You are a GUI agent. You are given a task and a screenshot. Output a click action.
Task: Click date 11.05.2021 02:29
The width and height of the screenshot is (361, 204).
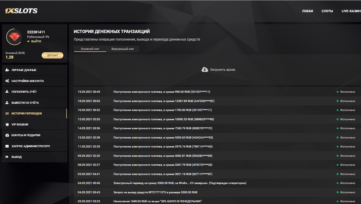89,147
